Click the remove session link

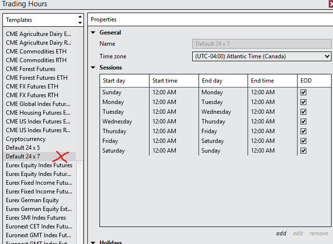click(319, 233)
